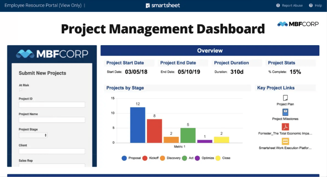This screenshot has width=327, height=177.
Task: Click the end date value 05/10/19
Action: 189,72
